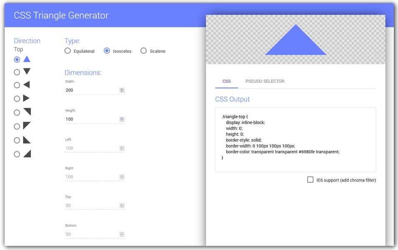Select the right-pointing triangle direction icon
398x250 pixels.
tap(26, 98)
